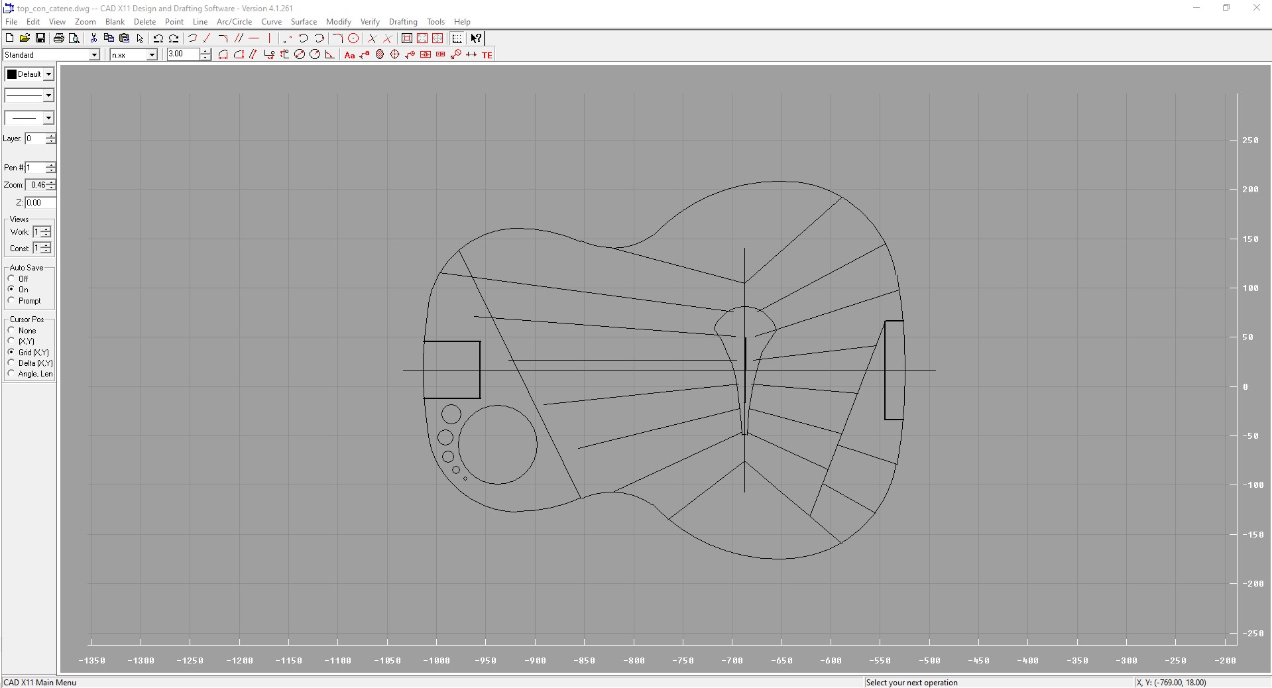This screenshot has width=1272, height=688.
Task: Redo the last undone operation
Action: (174, 38)
